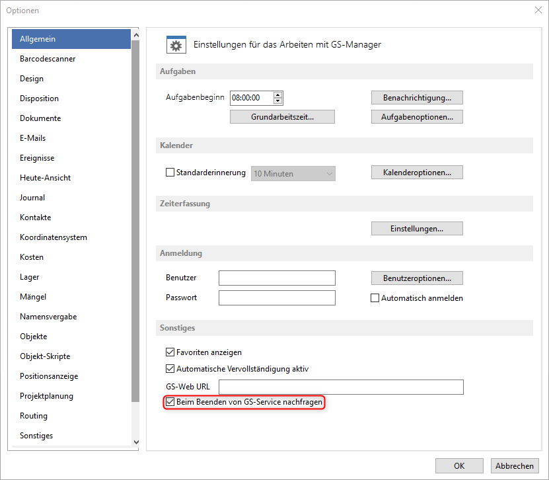The image size is (549, 480).
Task: Click the sidebar scroll down arrow
Action: pos(136,442)
